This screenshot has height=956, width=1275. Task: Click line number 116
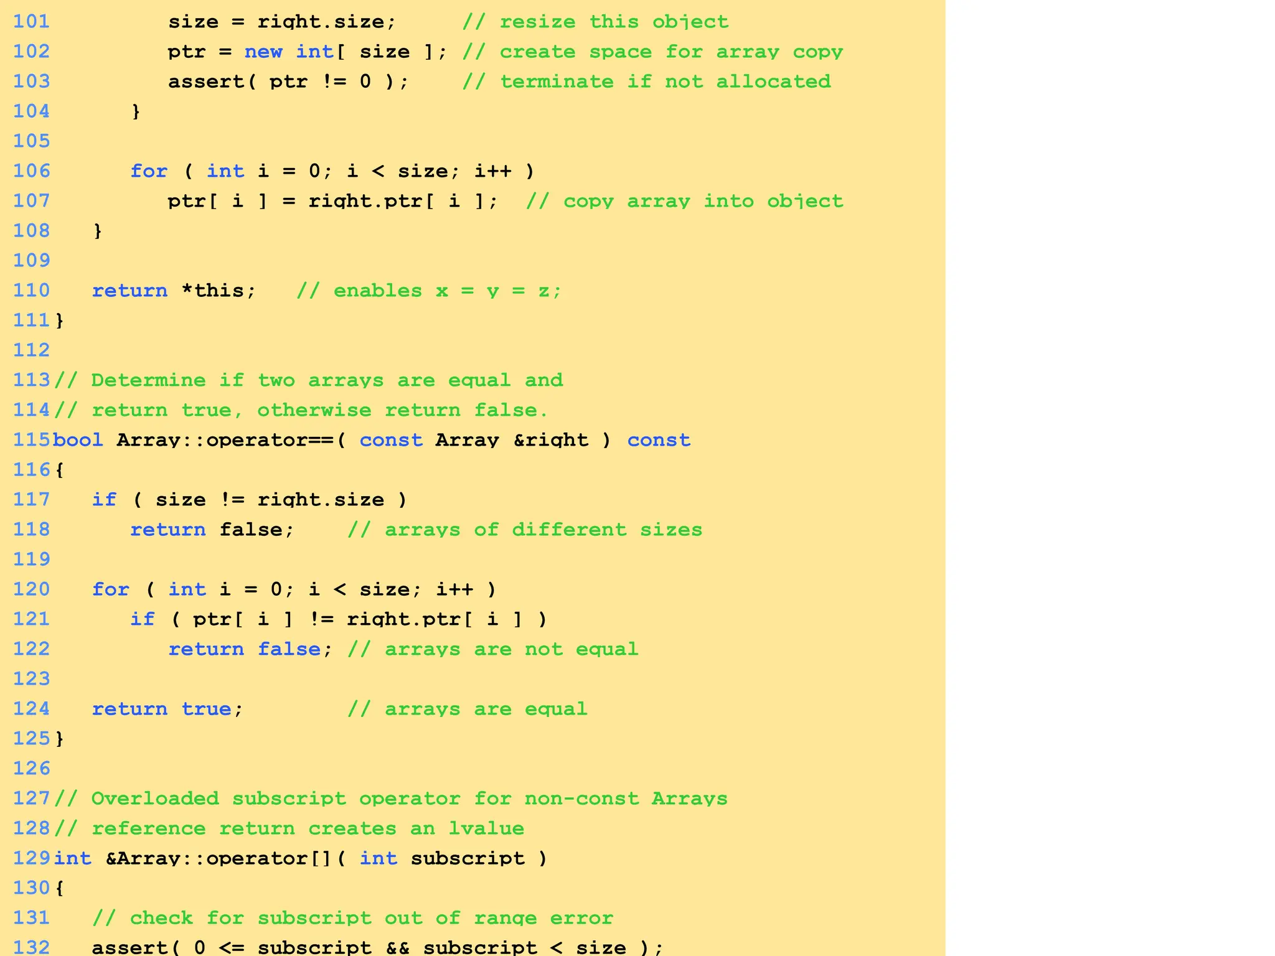pyautogui.click(x=32, y=470)
